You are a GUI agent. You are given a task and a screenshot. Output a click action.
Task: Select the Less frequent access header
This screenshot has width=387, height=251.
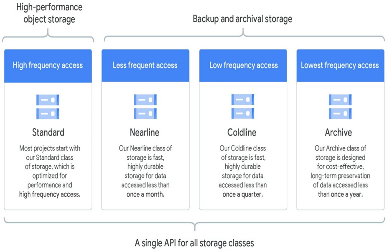click(x=145, y=65)
